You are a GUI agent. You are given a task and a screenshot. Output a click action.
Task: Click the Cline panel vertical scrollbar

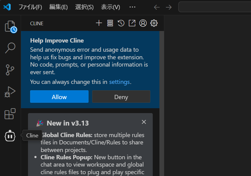pos(162,104)
